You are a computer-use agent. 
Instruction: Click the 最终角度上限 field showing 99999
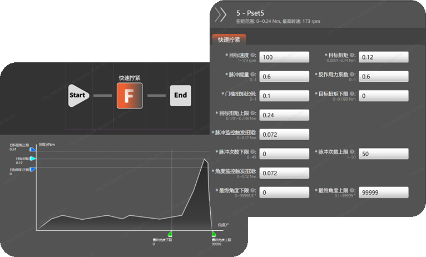(x=383, y=192)
